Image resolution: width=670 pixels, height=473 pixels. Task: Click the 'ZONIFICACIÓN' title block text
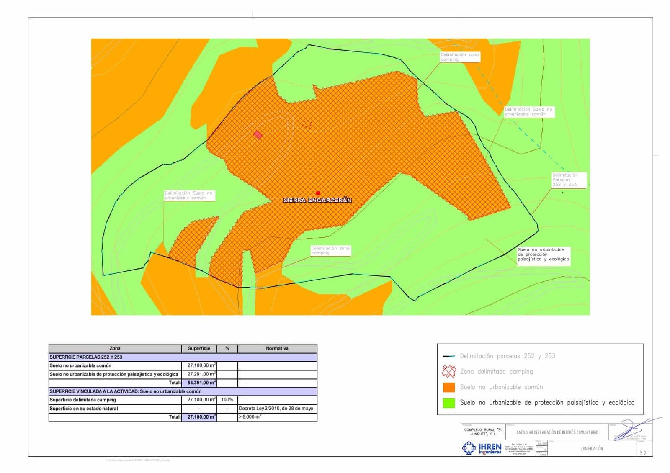click(x=591, y=449)
